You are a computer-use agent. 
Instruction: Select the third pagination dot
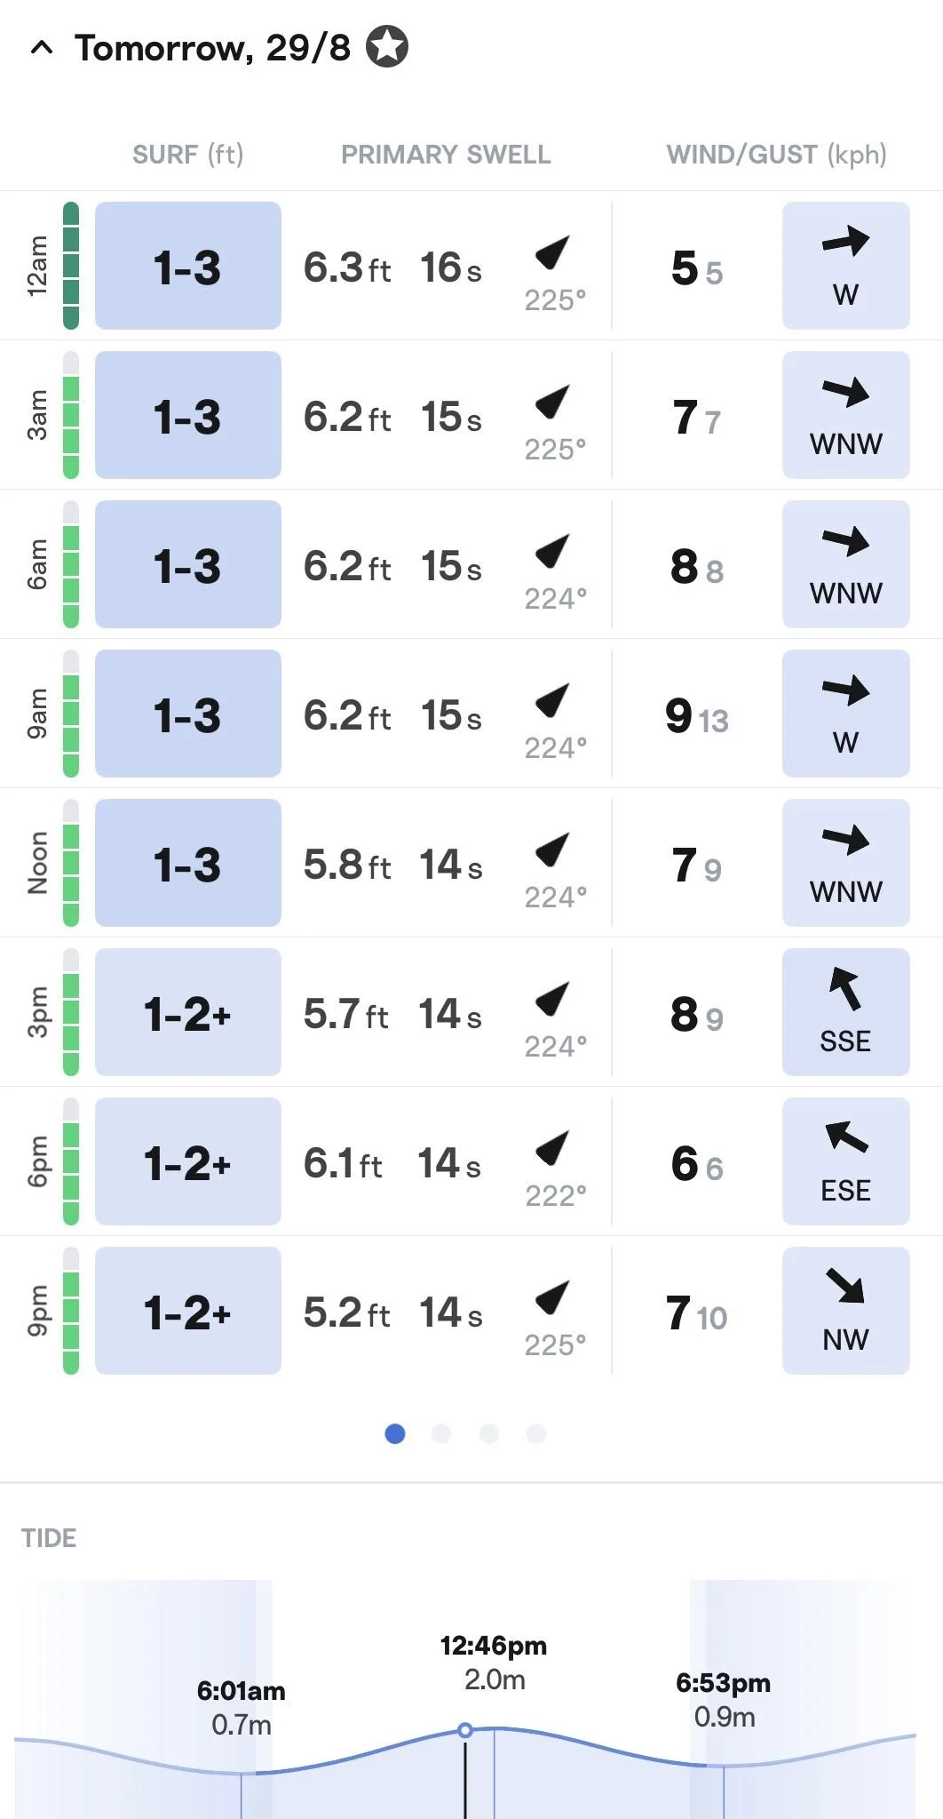[489, 1433]
